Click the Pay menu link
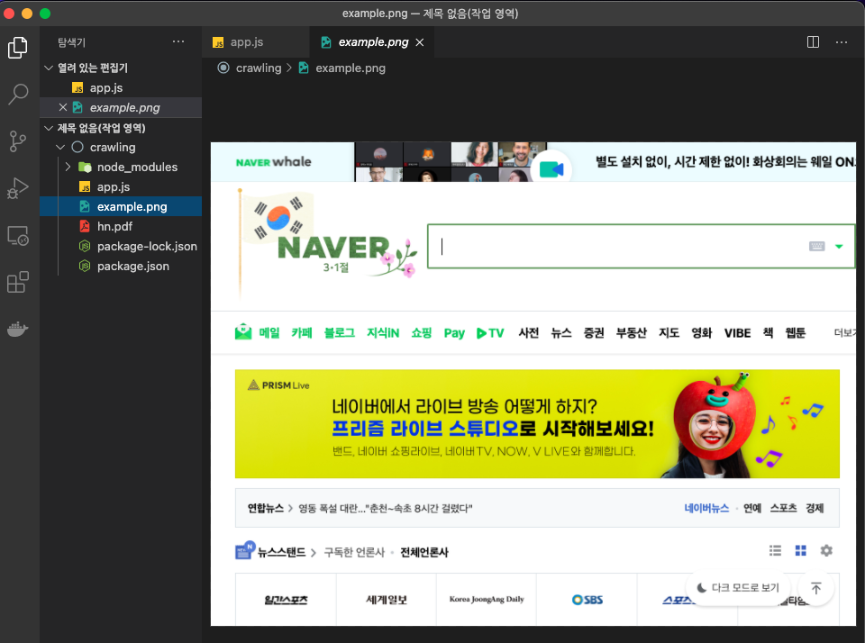 pos(454,333)
